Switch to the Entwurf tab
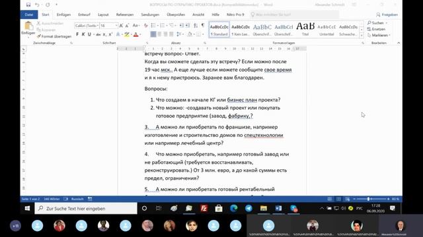This screenshot has width=423, height=237. click(x=84, y=14)
